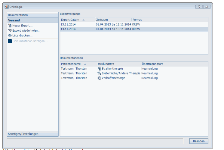Screen dimensions: 224x150
Task: Click the Strahlentherapie text
Action: tap(112, 69)
